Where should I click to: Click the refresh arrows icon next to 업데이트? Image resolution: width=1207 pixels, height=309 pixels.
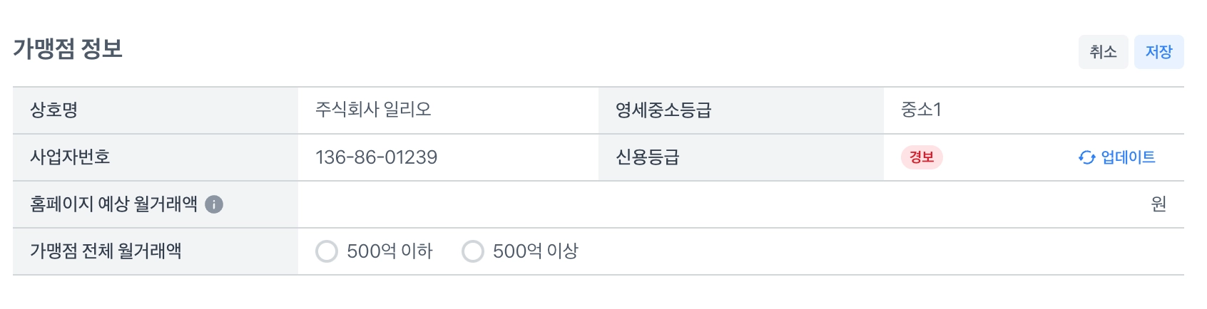[x=1086, y=158]
